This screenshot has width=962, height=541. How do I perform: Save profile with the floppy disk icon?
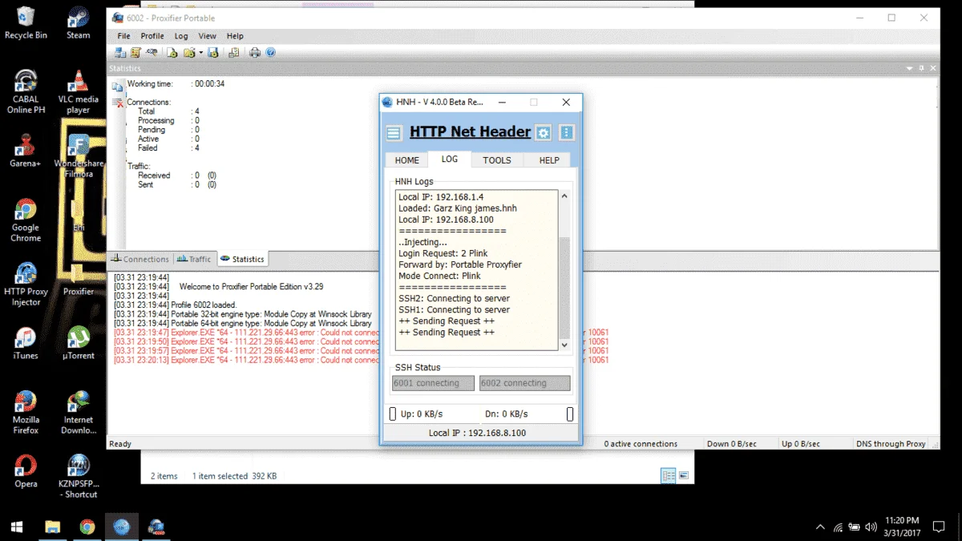(x=213, y=52)
